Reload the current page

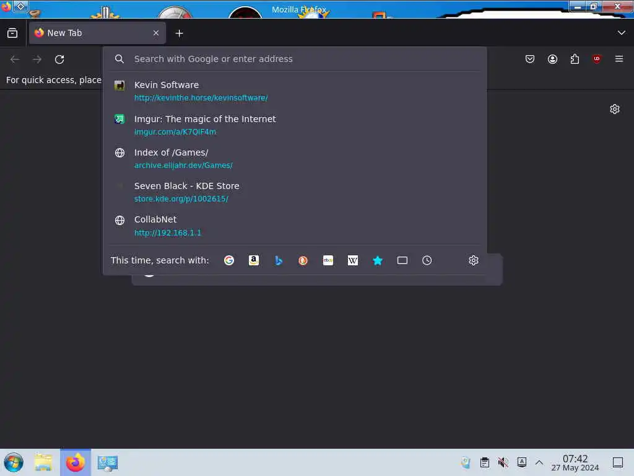[x=59, y=59]
